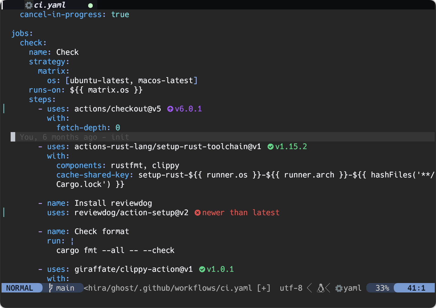Click the green 'v1.15.2' version hint
The height and width of the screenshot is (308, 436).
(291, 147)
